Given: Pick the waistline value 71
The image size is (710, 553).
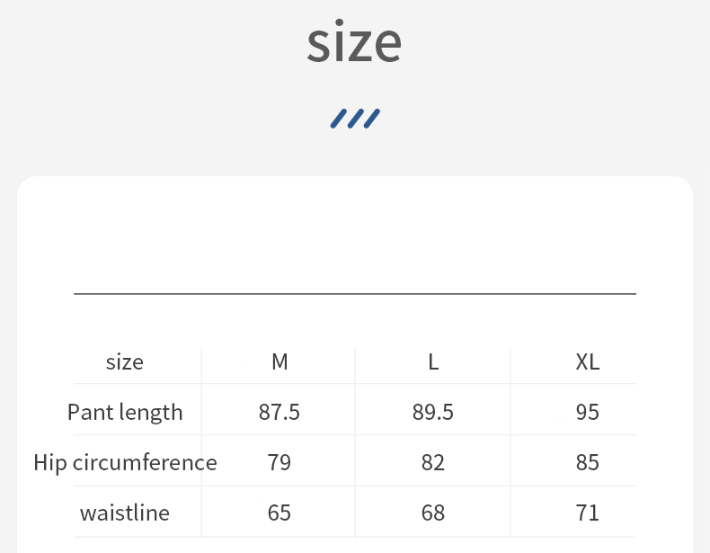Looking at the screenshot, I should coord(587,513).
